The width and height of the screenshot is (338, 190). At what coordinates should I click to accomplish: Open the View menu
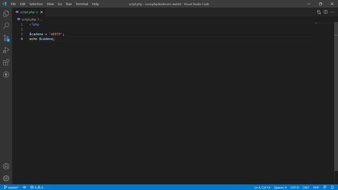click(50, 4)
